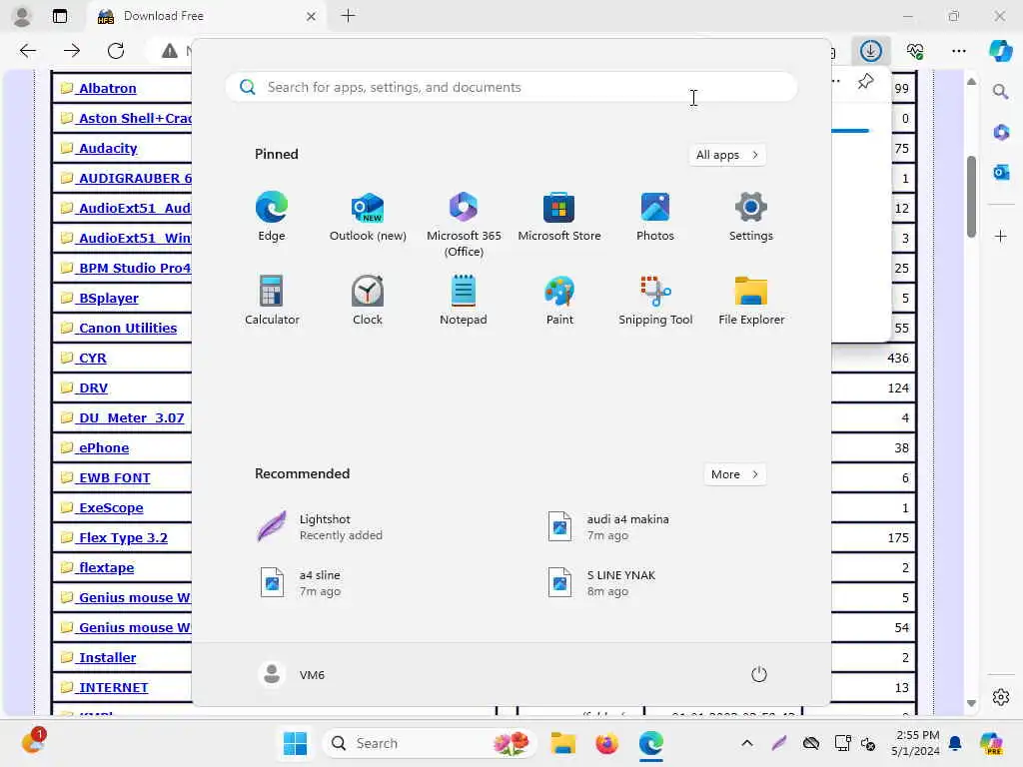The height and width of the screenshot is (767, 1023).
Task: Open Settings from pinned apps
Action: (x=751, y=217)
